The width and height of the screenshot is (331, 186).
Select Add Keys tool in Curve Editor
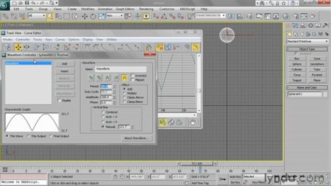pos(57,47)
